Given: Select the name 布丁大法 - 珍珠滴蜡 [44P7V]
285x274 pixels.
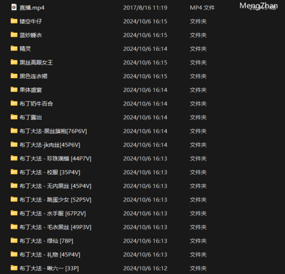Looking at the screenshot, I should [55, 159].
